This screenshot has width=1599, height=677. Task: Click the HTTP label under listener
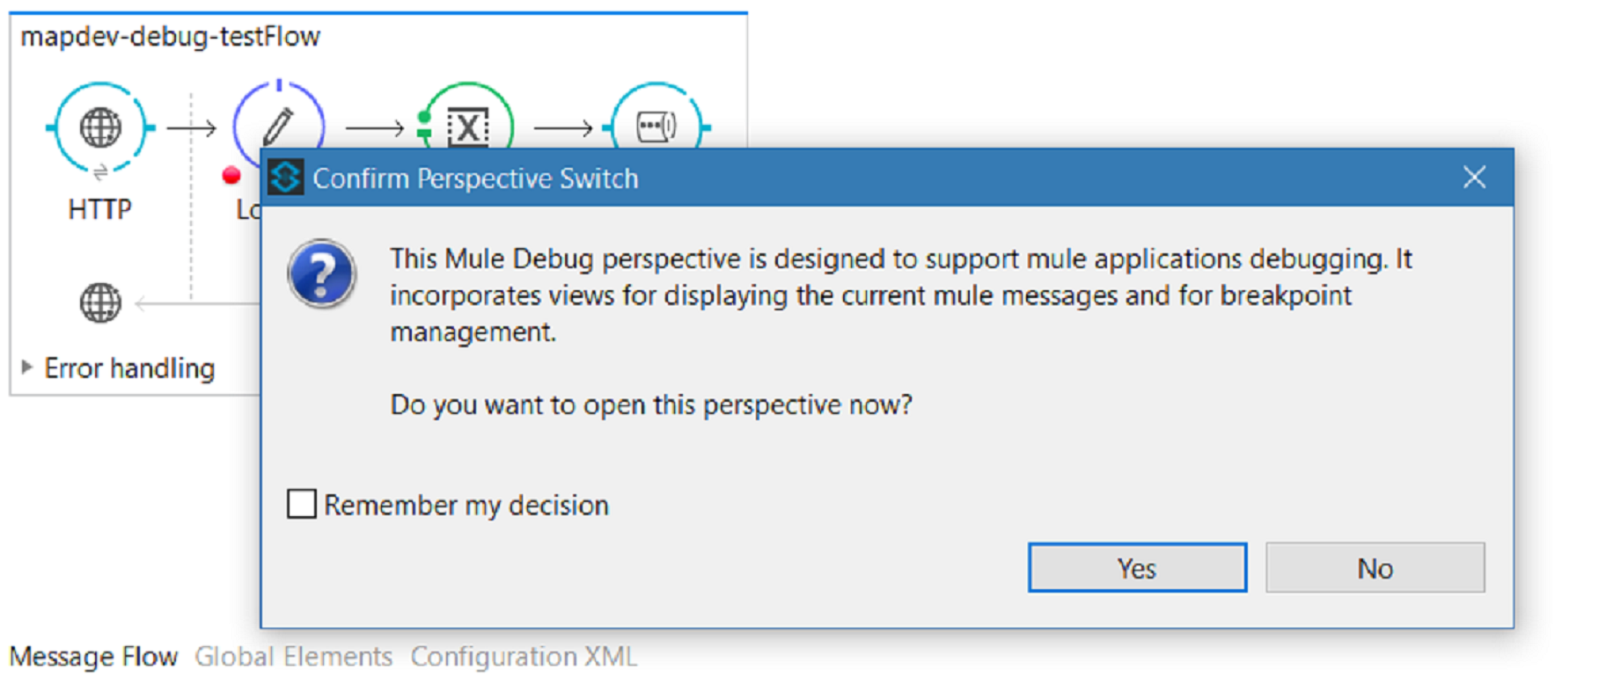pyautogui.click(x=99, y=209)
